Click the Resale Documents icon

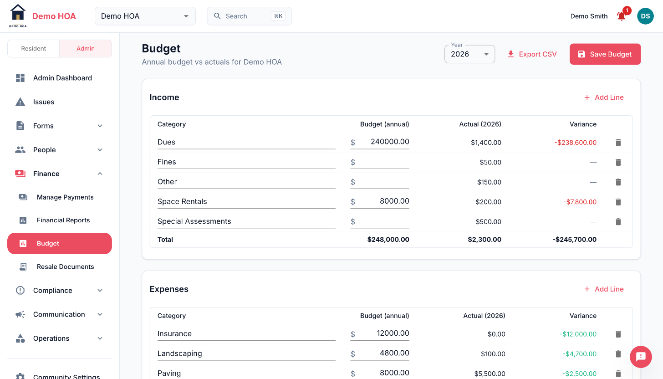23,267
